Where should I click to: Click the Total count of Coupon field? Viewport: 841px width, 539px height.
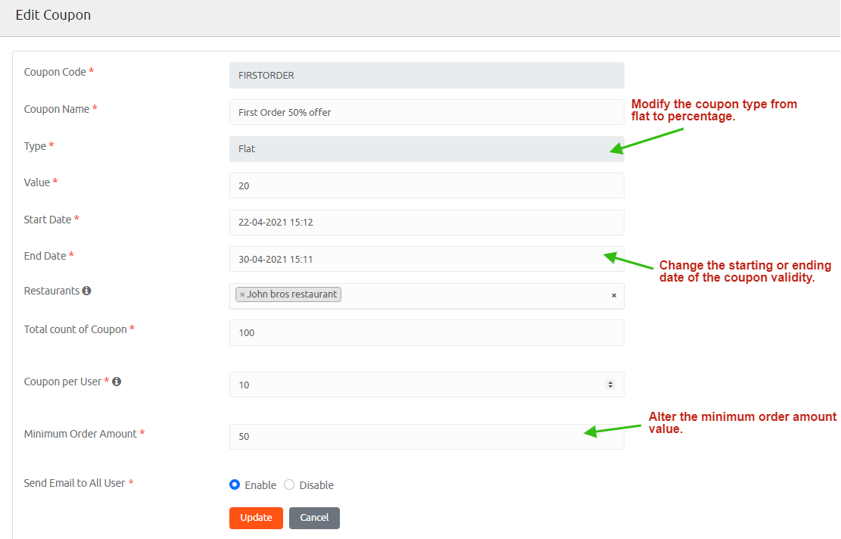[x=426, y=332]
